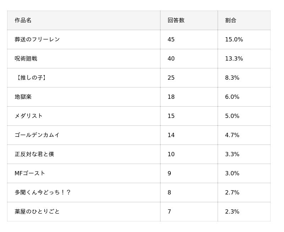Select the 呪術廻戦 title cell
Viewport: 284px width, 232px height.
coord(26,58)
